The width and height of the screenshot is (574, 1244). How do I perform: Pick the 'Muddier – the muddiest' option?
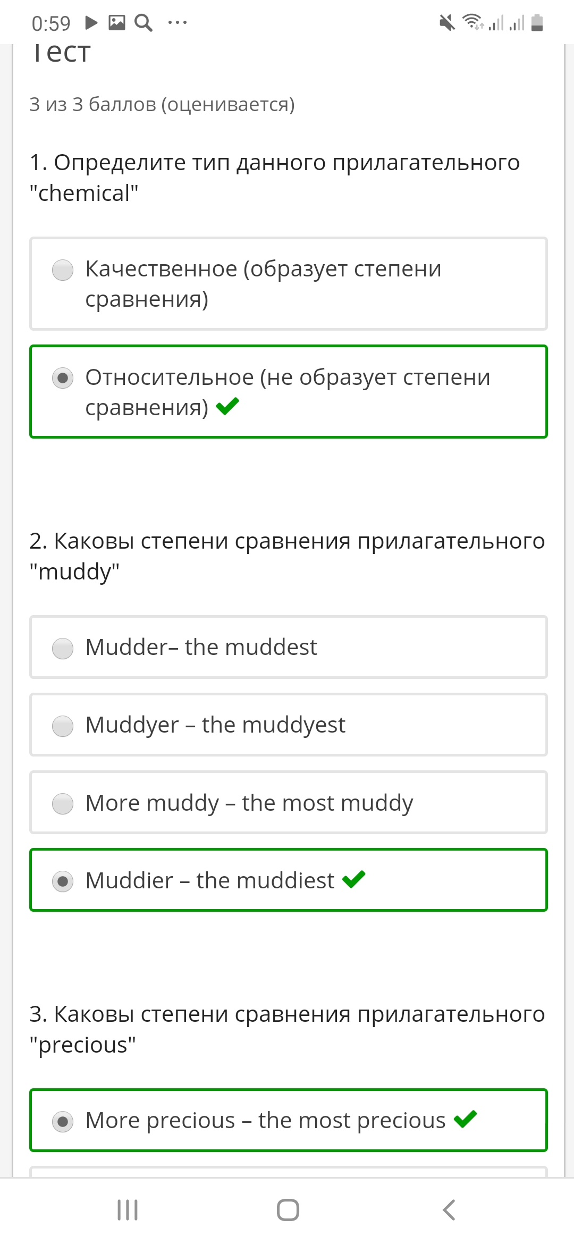pyautogui.click(x=289, y=880)
